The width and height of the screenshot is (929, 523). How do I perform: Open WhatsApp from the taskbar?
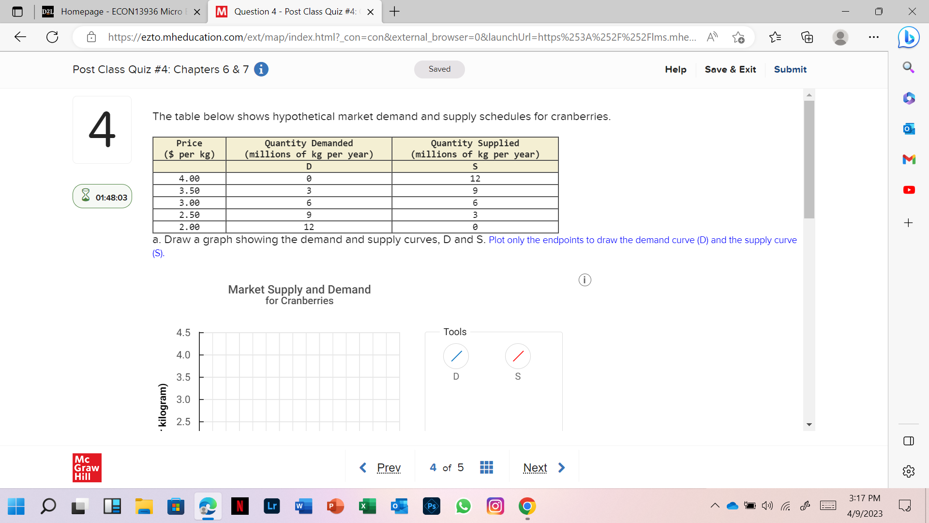tap(463, 506)
